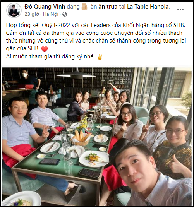Click the globe public audience icon
Viewport: 194px width, 207px height.
[65, 14]
